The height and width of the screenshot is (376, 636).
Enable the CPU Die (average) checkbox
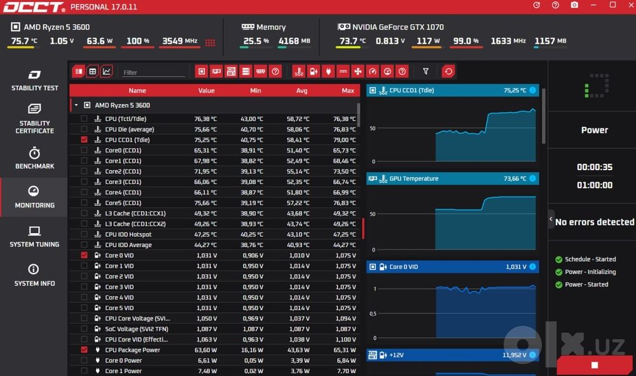tap(84, 130)
